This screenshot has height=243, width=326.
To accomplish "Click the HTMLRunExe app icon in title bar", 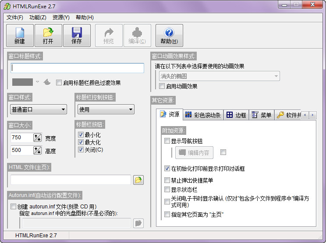I will tap(7, 6).
